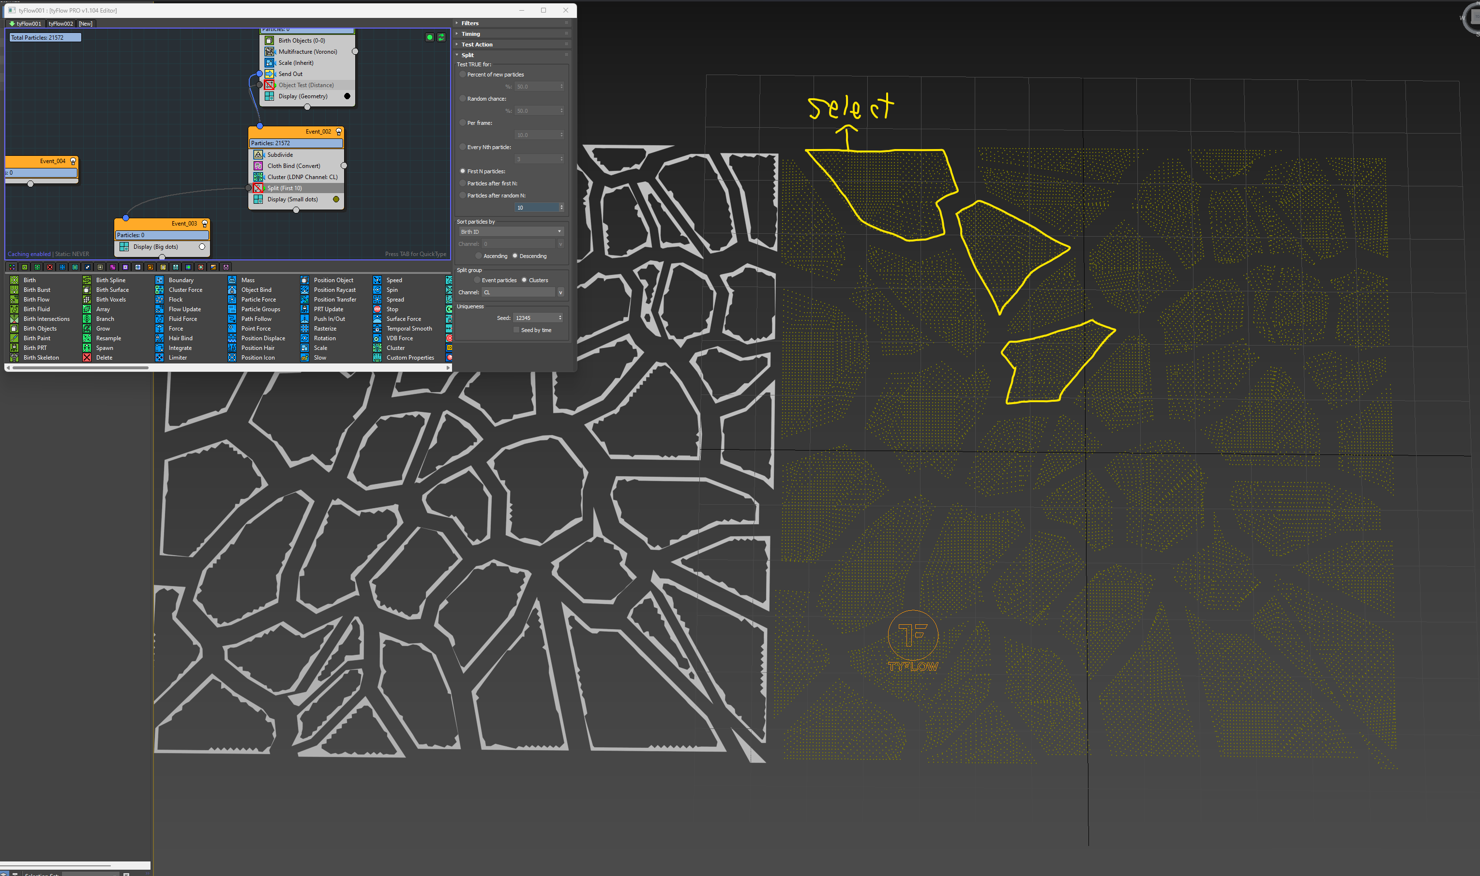Enable the Seed by time checkbox
Viewport: 1480px width, 876px height.
(x=516, y=331)
